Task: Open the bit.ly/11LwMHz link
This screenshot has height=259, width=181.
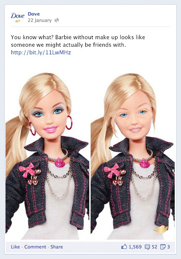Action: click(x=41, y=52)
